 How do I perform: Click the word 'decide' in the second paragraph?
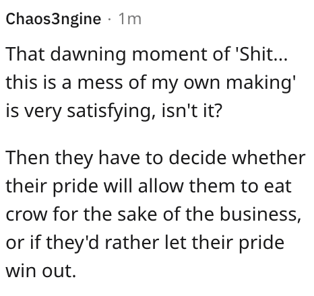(197, 157)
